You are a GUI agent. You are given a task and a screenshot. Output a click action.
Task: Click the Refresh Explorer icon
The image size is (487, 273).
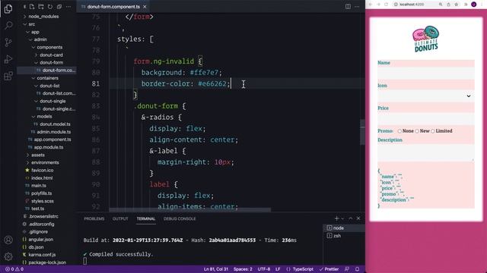click(50, 7)
